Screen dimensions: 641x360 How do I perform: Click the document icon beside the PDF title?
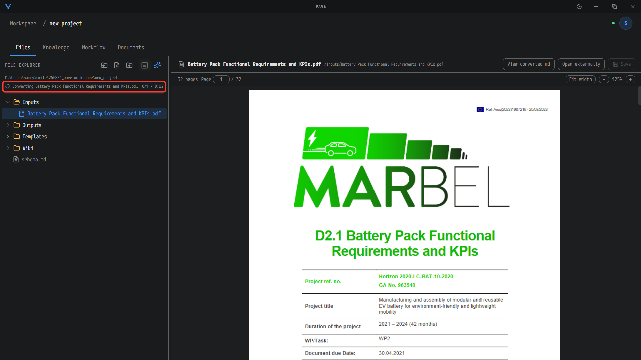coord(181,64)
